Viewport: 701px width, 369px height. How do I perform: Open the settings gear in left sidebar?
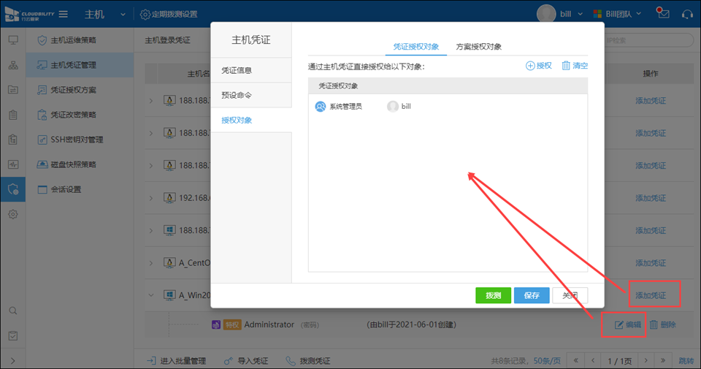pos(13,214)
